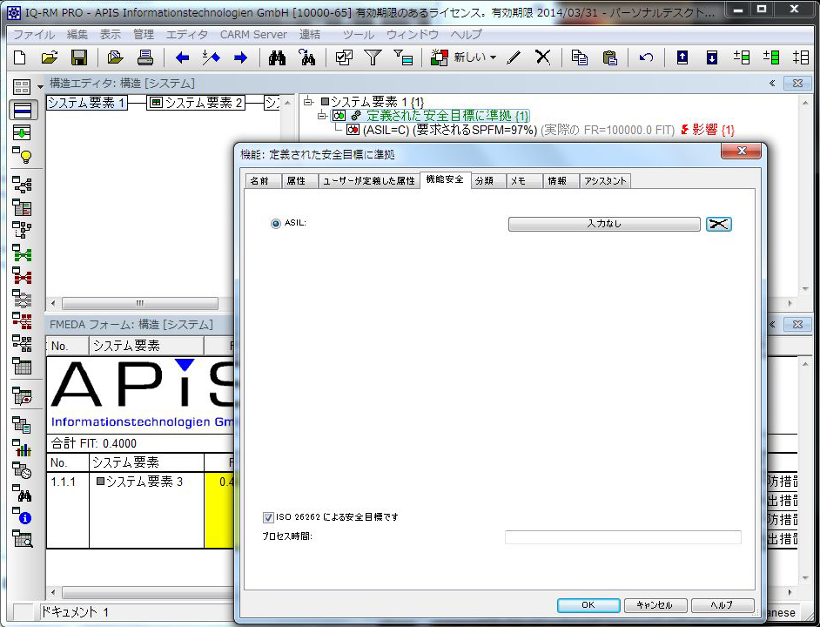Click the clock schedule icon in the sidebar
Image resolution: width=820 pixels, height=627 pixels.
[22, 471]
